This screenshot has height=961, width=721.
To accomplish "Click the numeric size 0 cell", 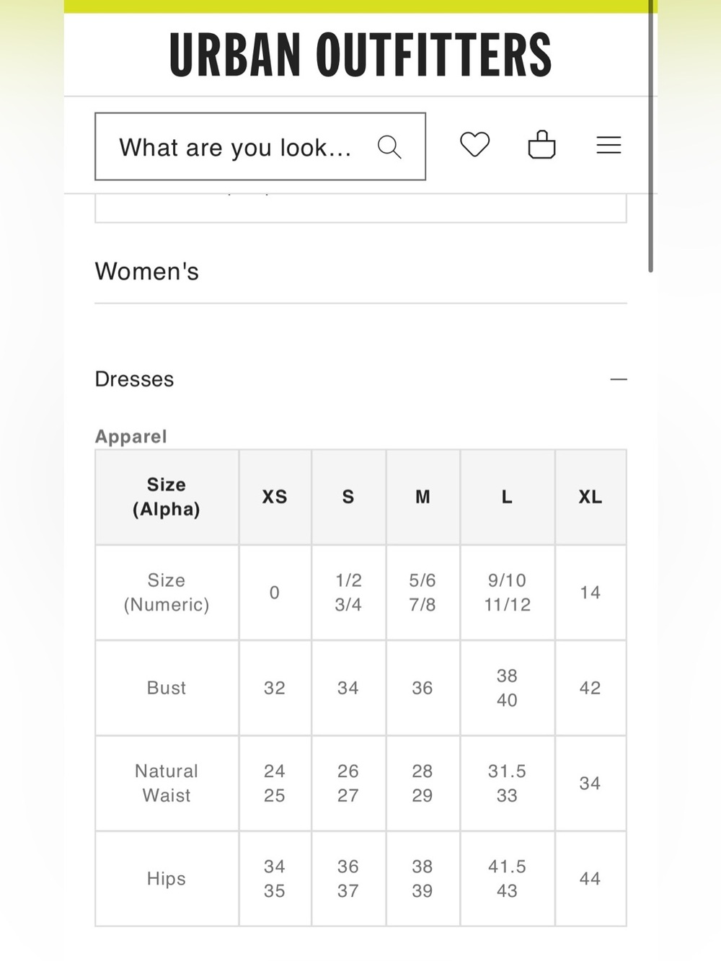I will coord(275,593).
